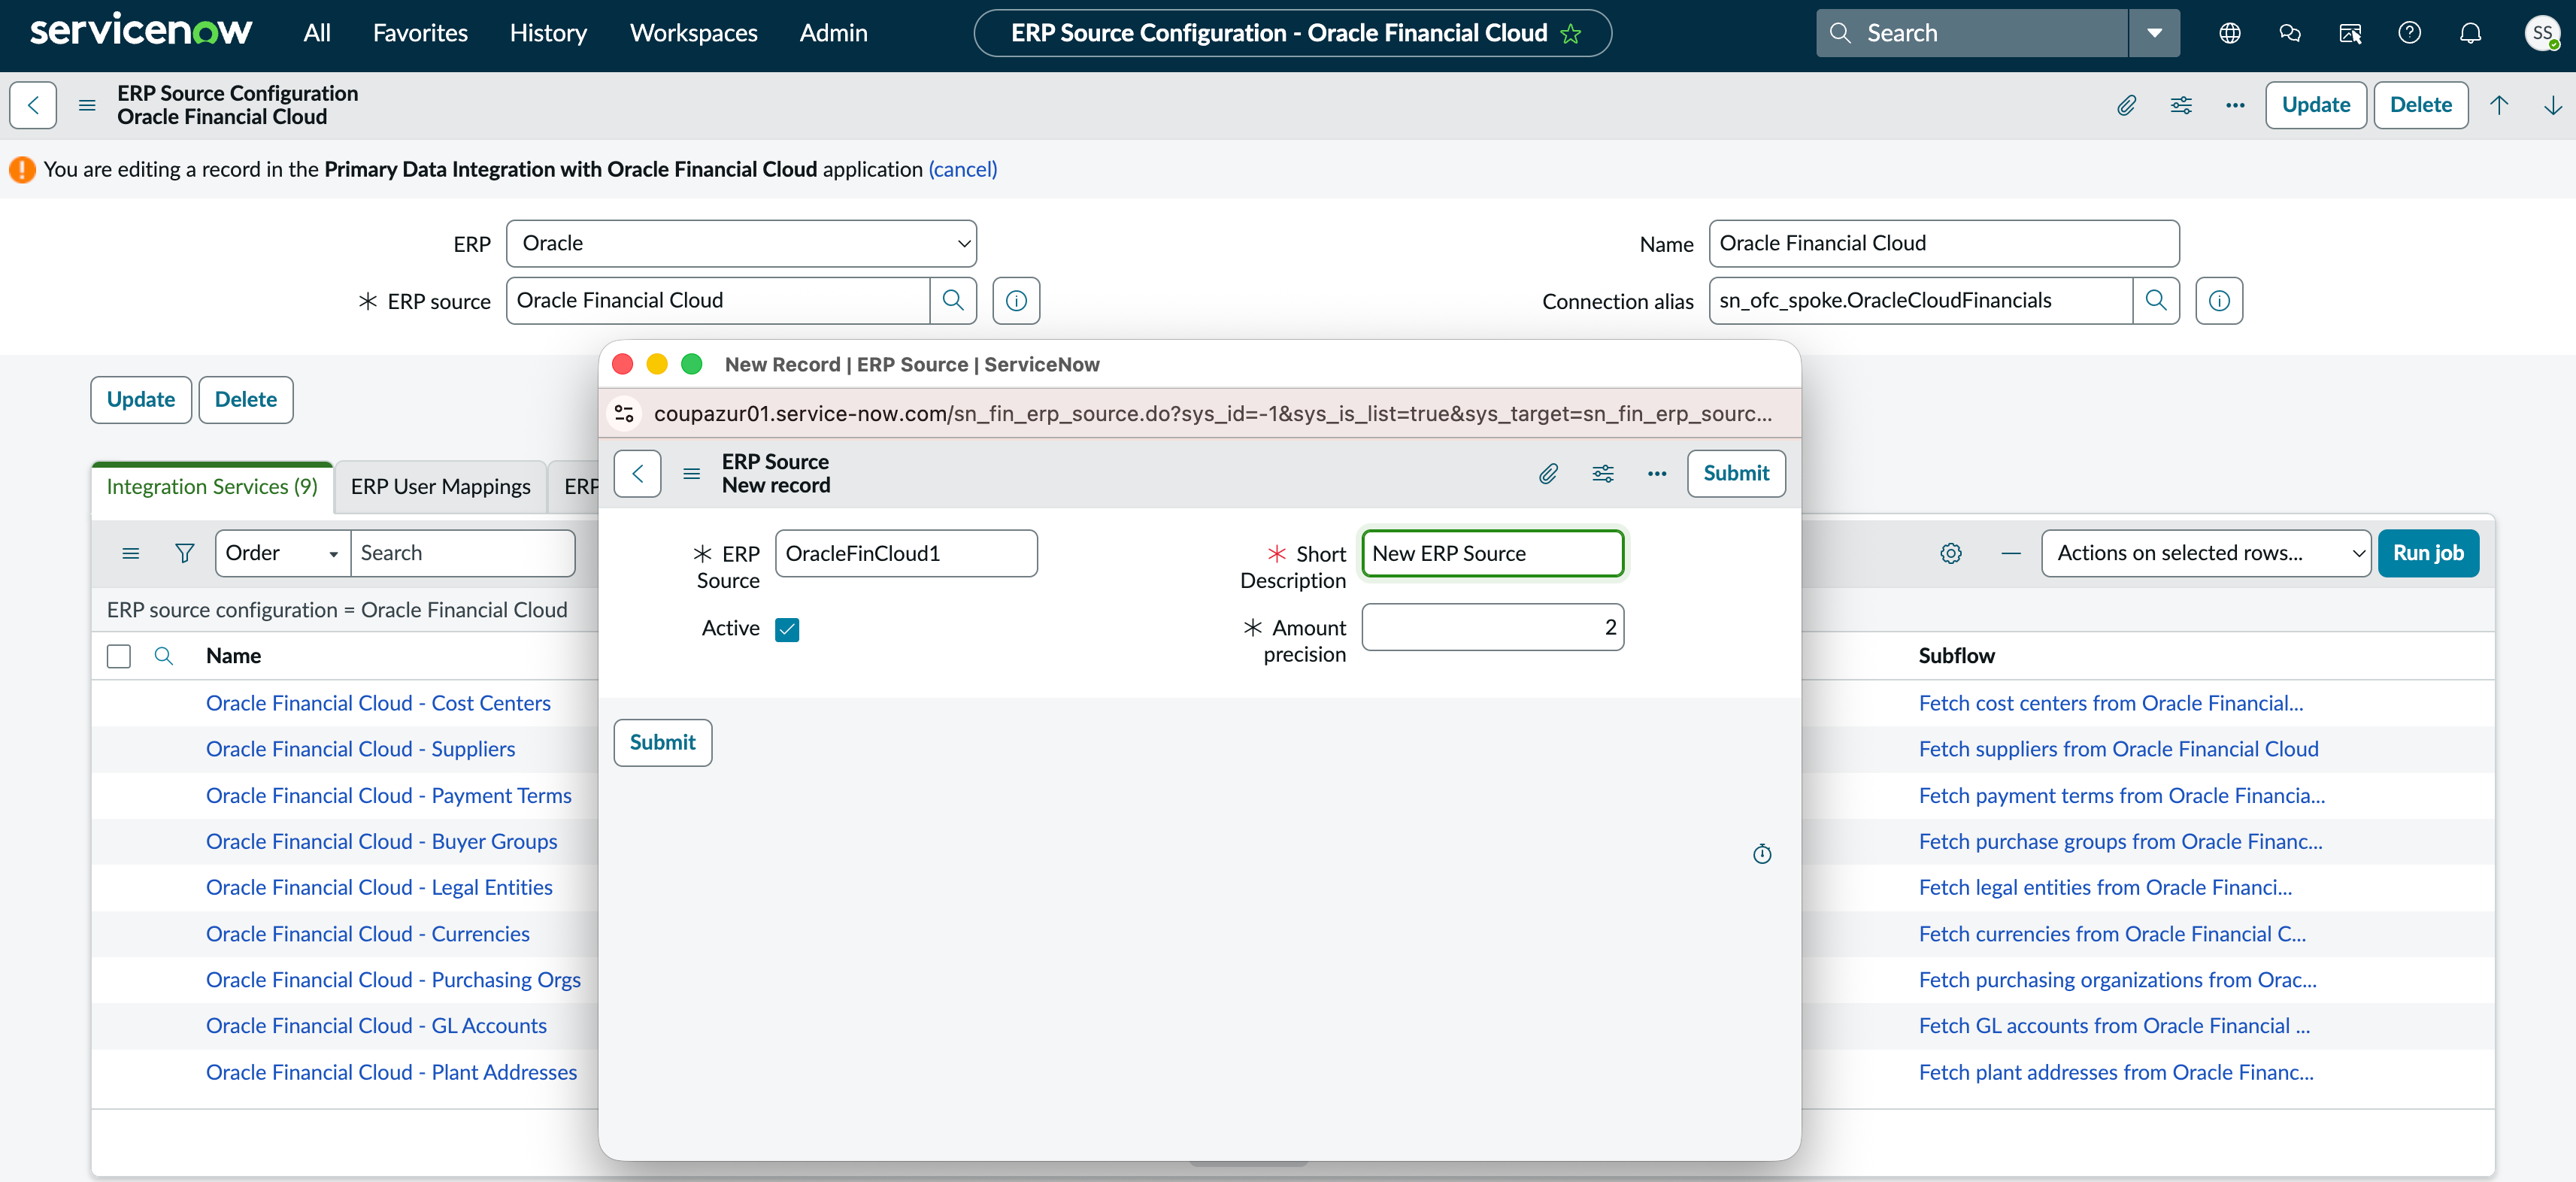The height and width of the screenshot is (1182, 2576).
Task: Open the History menu
Action: point(548,33)
